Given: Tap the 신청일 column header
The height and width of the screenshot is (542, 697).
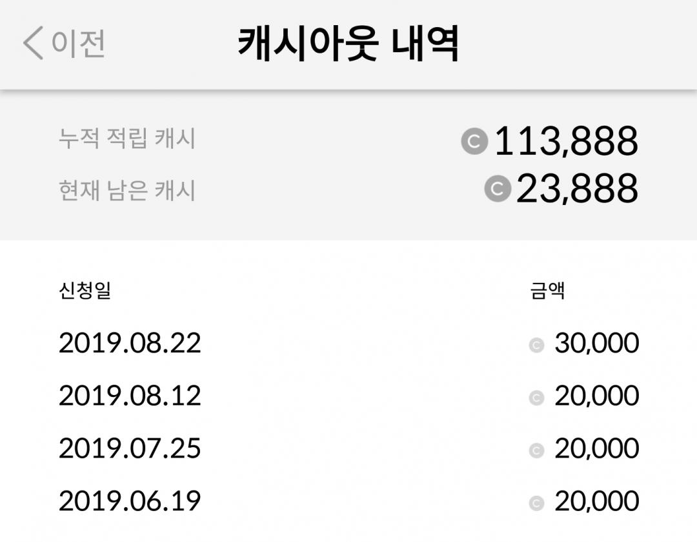Looking at the screenshot, I should click(85, 291).
